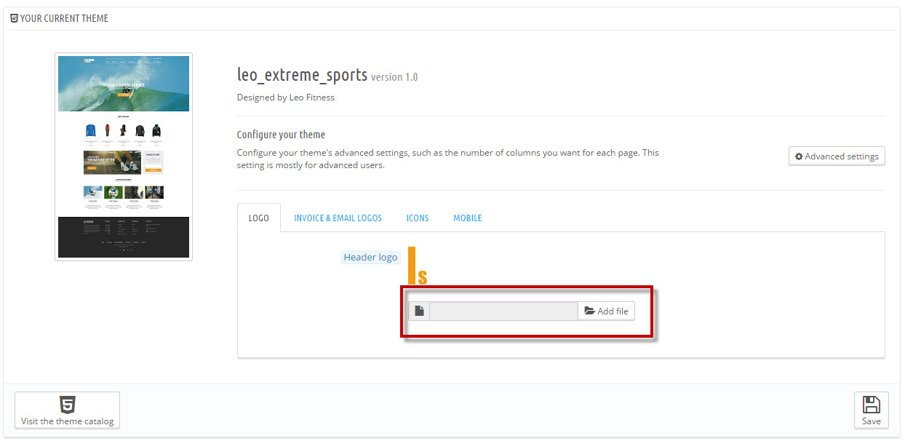The image size is (905, 441).
Task: Select the ICONS tab
Action: (x=418, y=218)
